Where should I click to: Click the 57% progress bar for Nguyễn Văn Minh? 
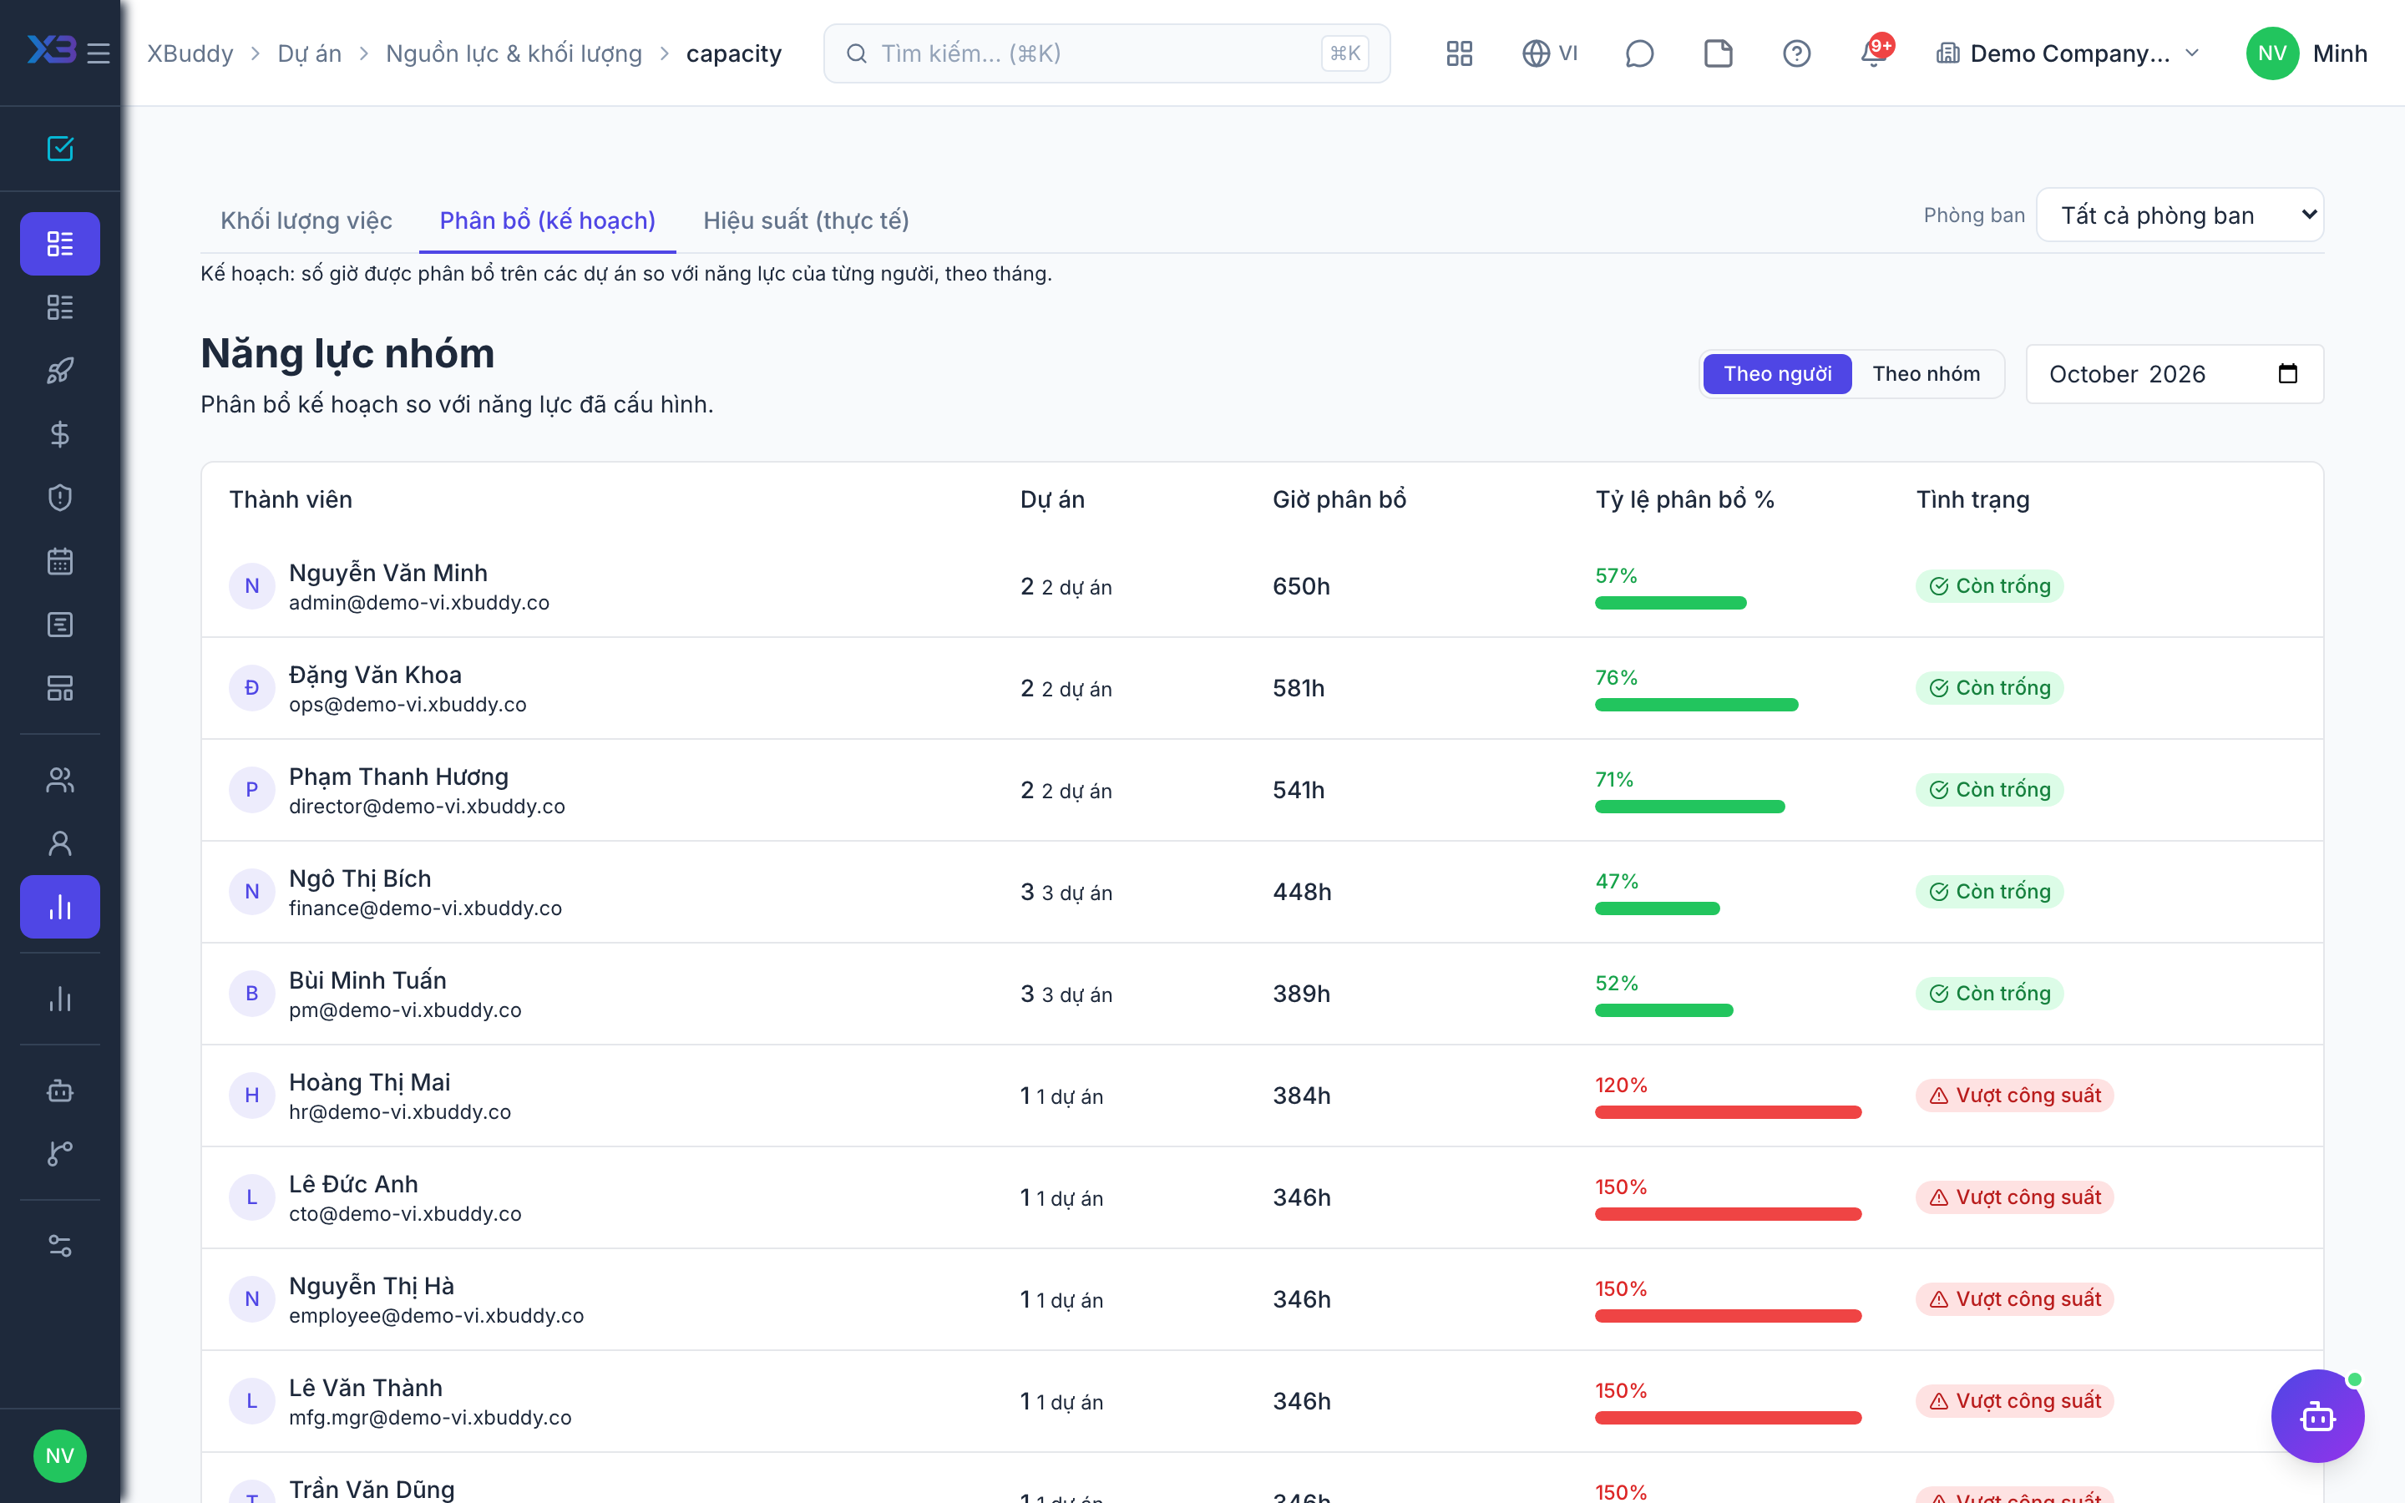point(1671,604)
